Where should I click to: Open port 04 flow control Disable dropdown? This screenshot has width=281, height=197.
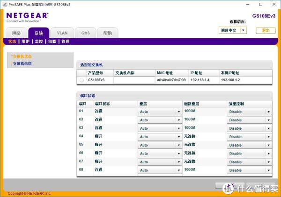(x=249, y=137)
